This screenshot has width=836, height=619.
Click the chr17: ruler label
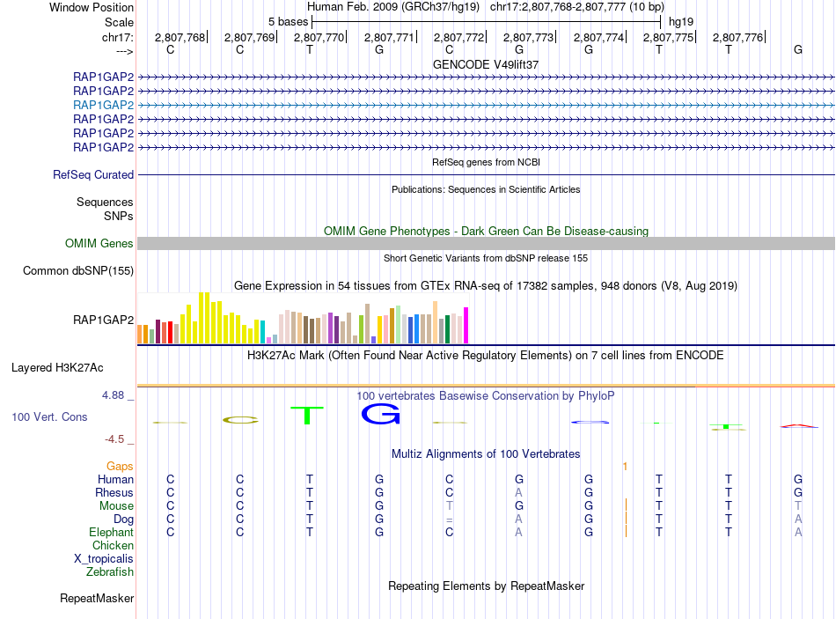(117, 37)
